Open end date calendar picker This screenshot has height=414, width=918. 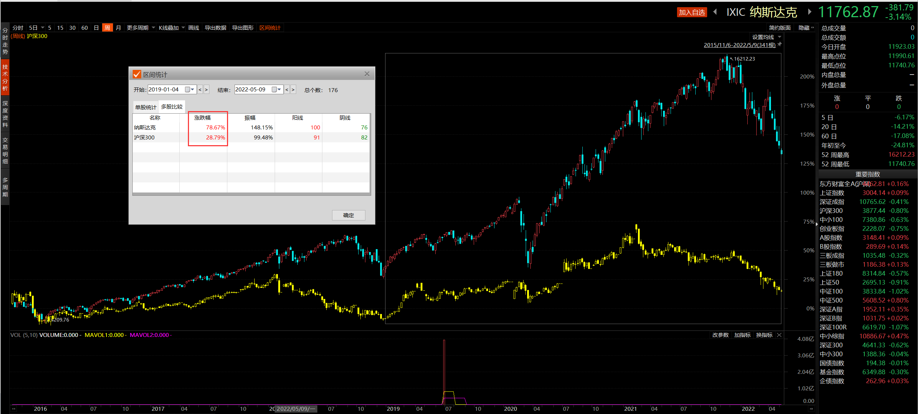276,90
